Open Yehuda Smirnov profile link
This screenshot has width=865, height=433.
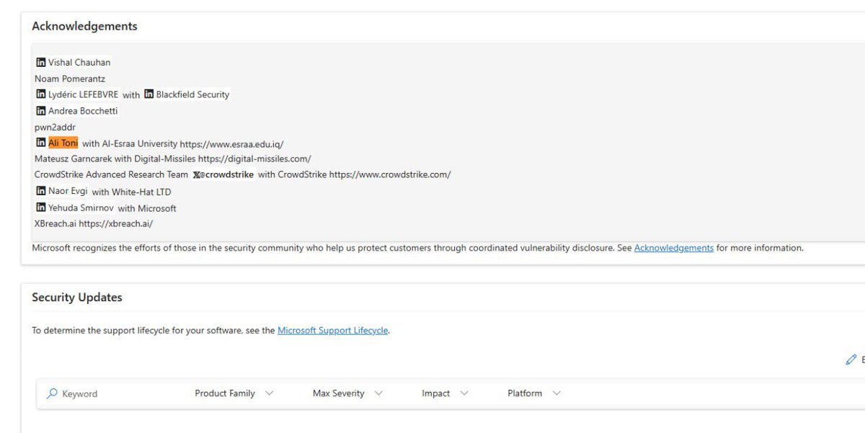click(81, 207)
